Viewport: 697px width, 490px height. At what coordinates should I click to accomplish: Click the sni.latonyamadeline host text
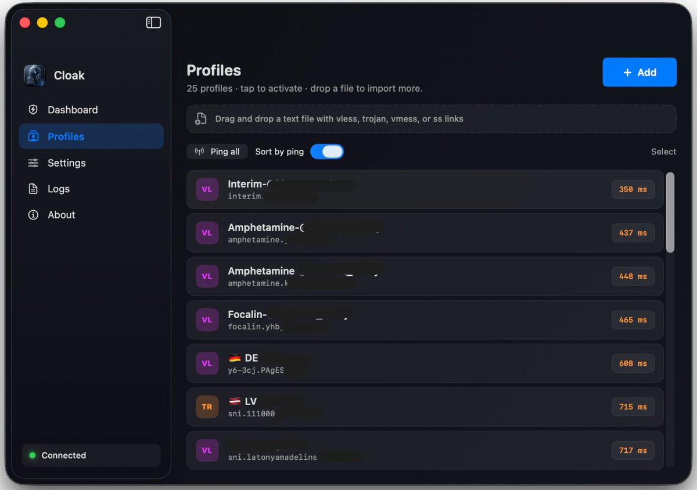coord(272,457)
